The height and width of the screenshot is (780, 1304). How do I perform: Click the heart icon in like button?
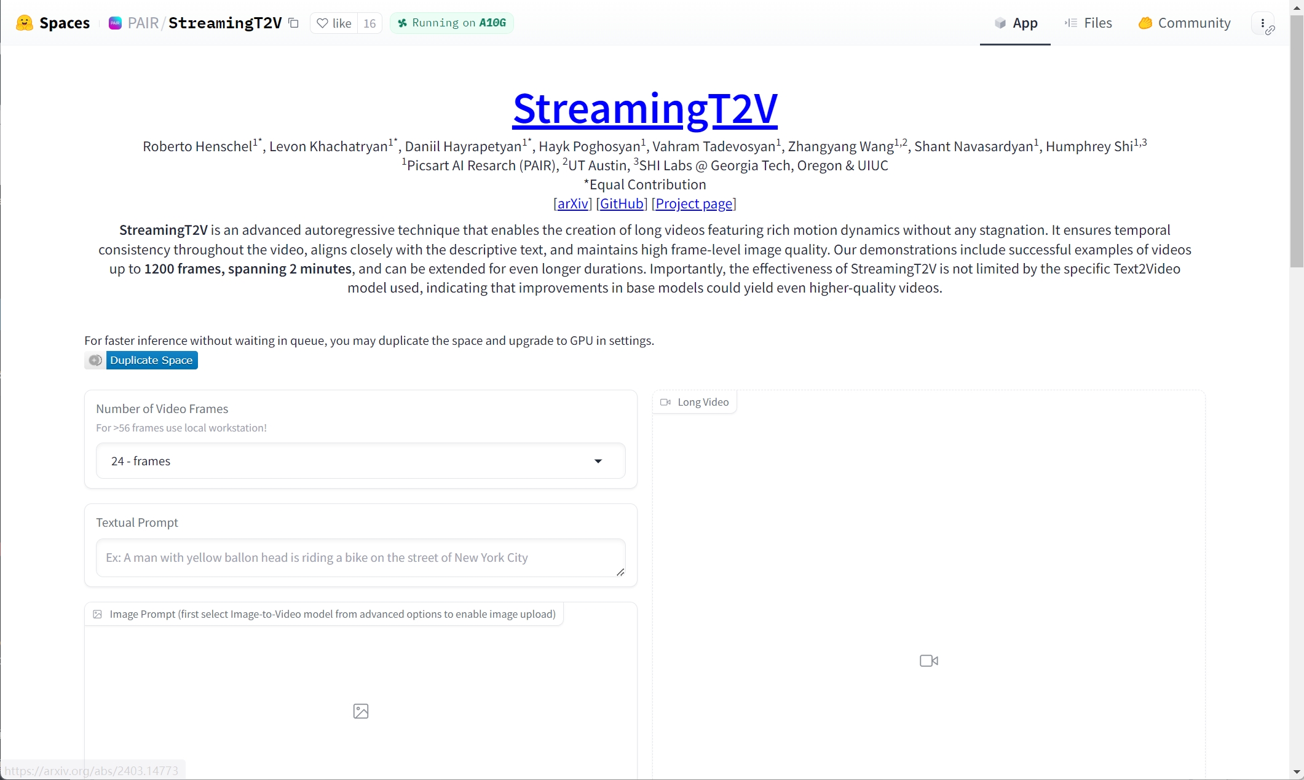(x=322, y=23)
